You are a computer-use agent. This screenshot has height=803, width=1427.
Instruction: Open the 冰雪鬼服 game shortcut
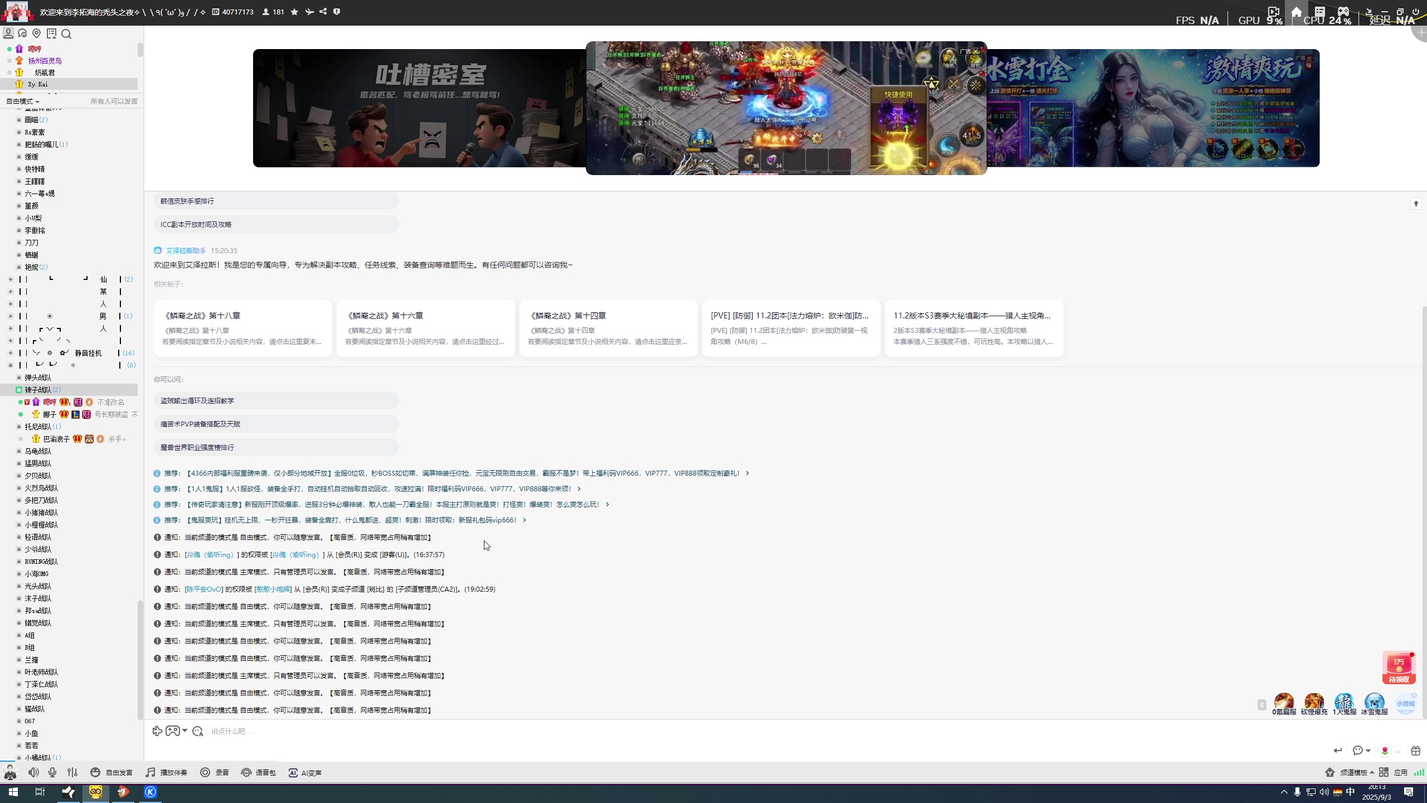coord(1374,704)
